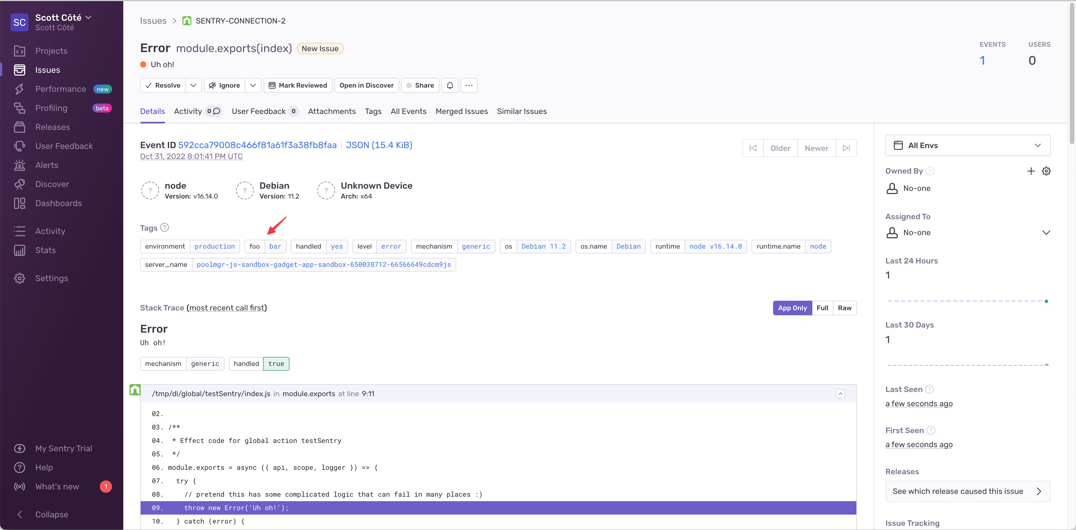1076x530 pixels.
Task: Open Alerts in the sidebar
Action: click(46, 165)
